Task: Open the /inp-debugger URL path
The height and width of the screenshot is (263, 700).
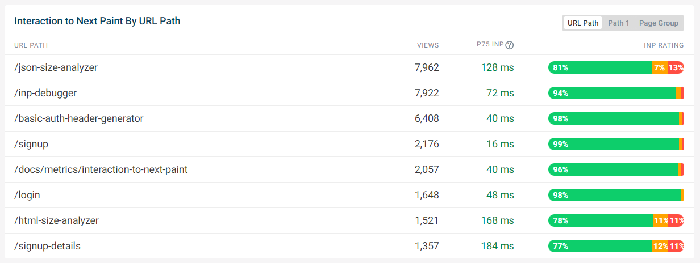Action: click(45, 93)
